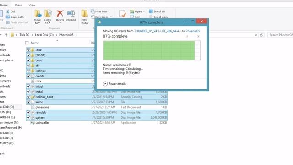293x165 pixels.
Task: Click the .disk folder icon
Action: 33,50
